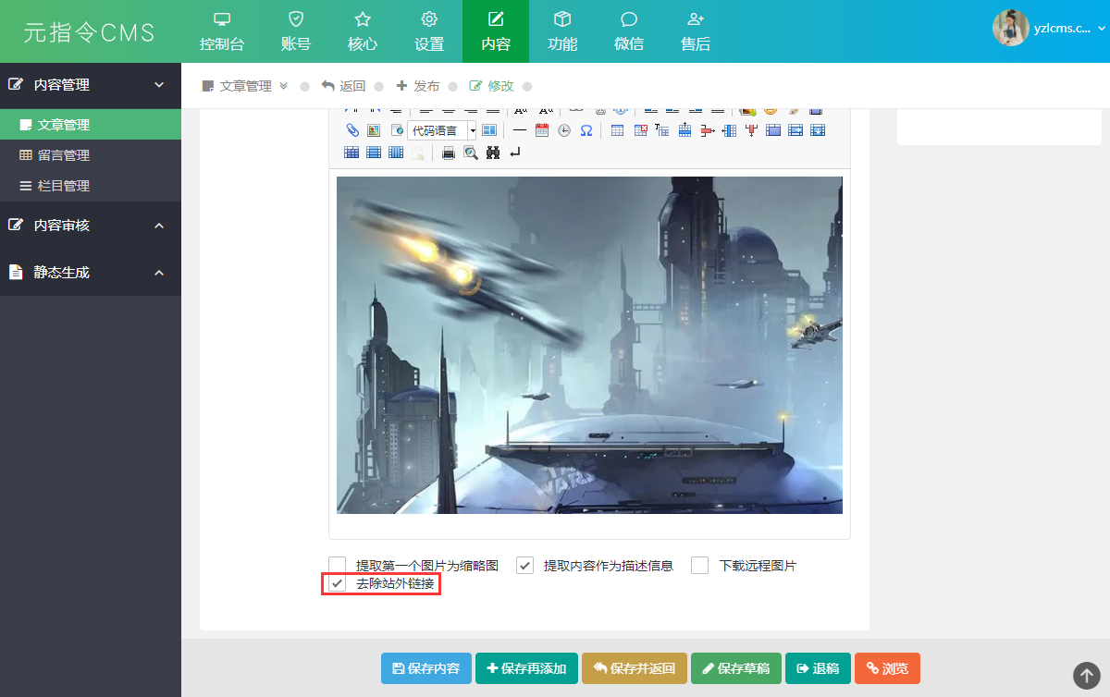Image resolution: width=1110 pixels, height=697 pixels.
Task: Open the 售后 top navigation tab
Action: click(x=696, y=31)
